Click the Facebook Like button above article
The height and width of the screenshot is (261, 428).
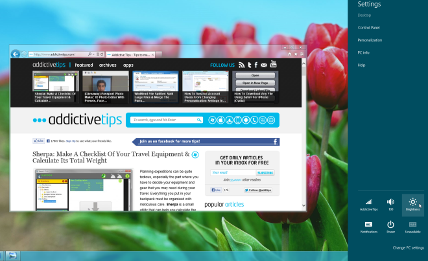(x=39, y=141)
